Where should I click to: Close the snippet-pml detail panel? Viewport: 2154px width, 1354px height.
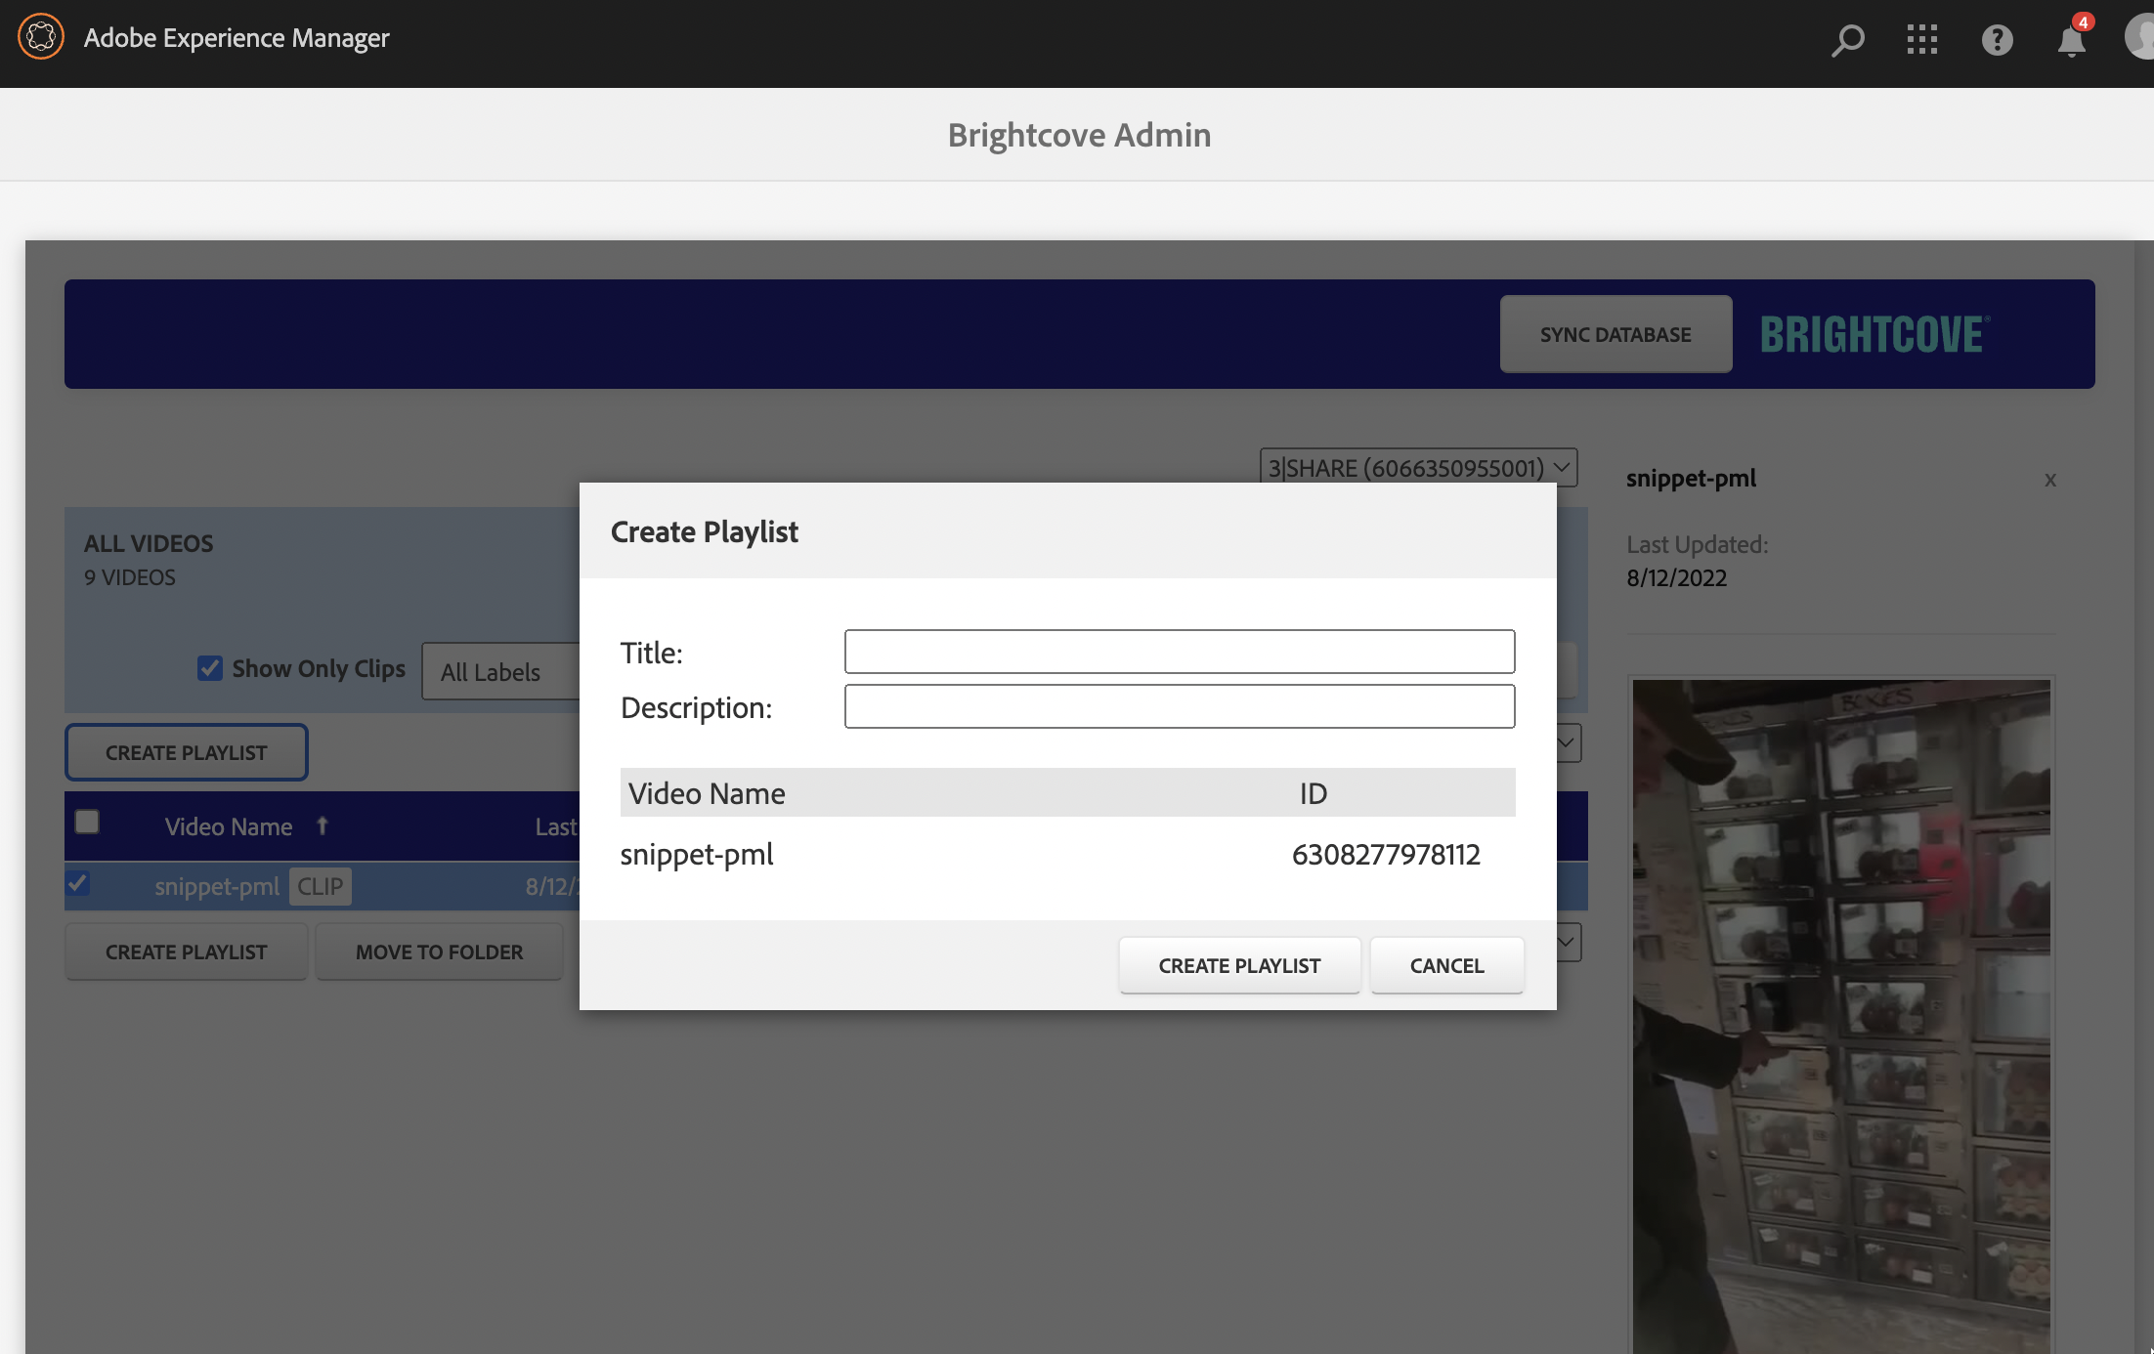[2049, 480]
